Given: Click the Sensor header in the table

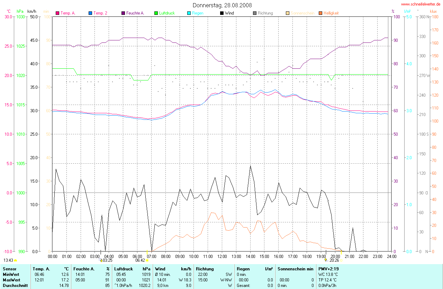Looking at the screenshot, I should (x=9, y=269).
